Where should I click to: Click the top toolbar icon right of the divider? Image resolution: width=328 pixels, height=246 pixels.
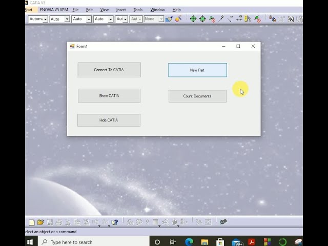(x=272, y=19)
